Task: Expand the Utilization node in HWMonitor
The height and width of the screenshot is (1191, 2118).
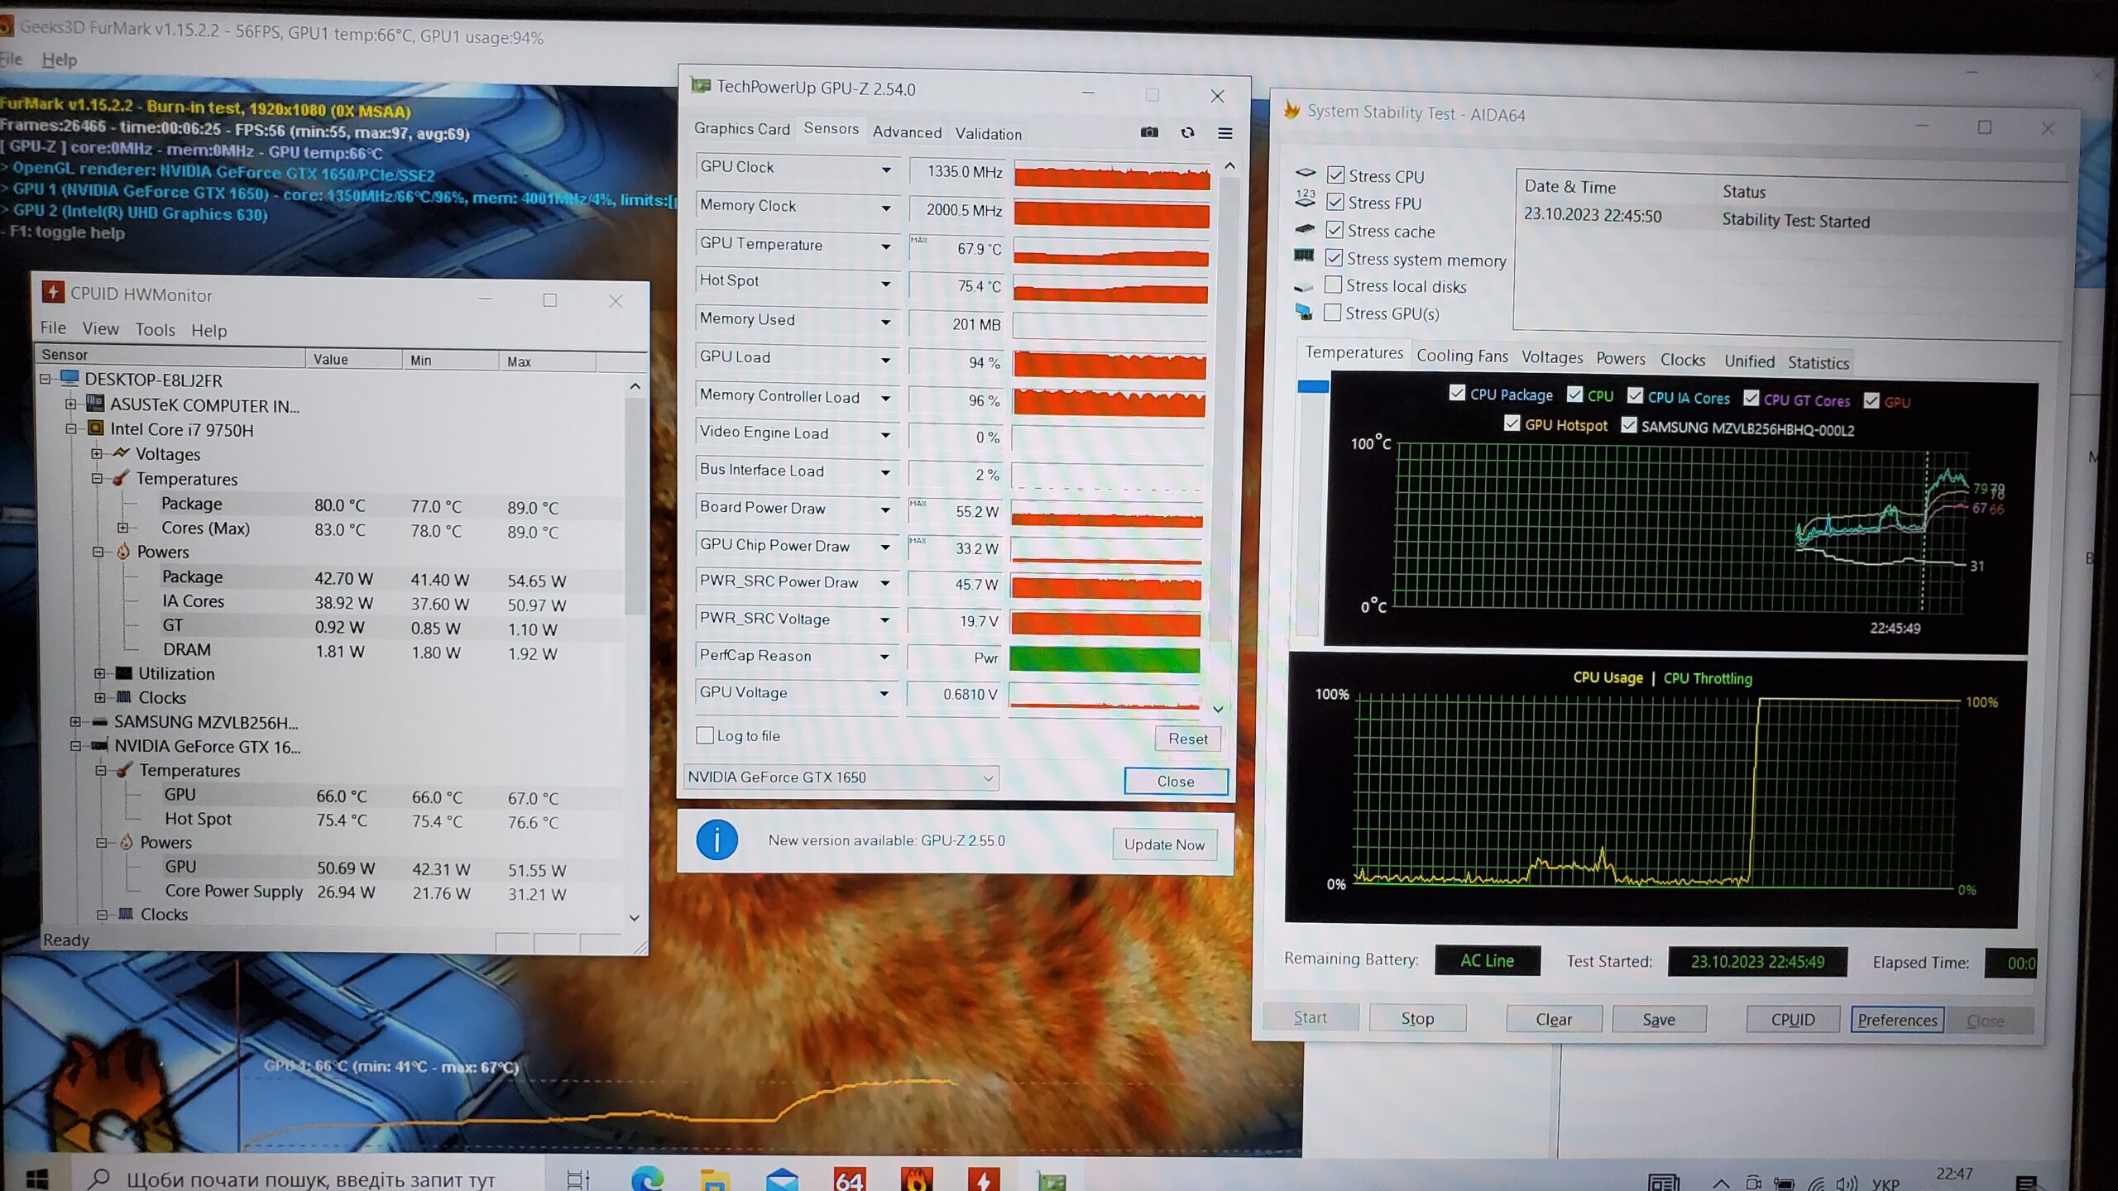Action: (100, 673)
